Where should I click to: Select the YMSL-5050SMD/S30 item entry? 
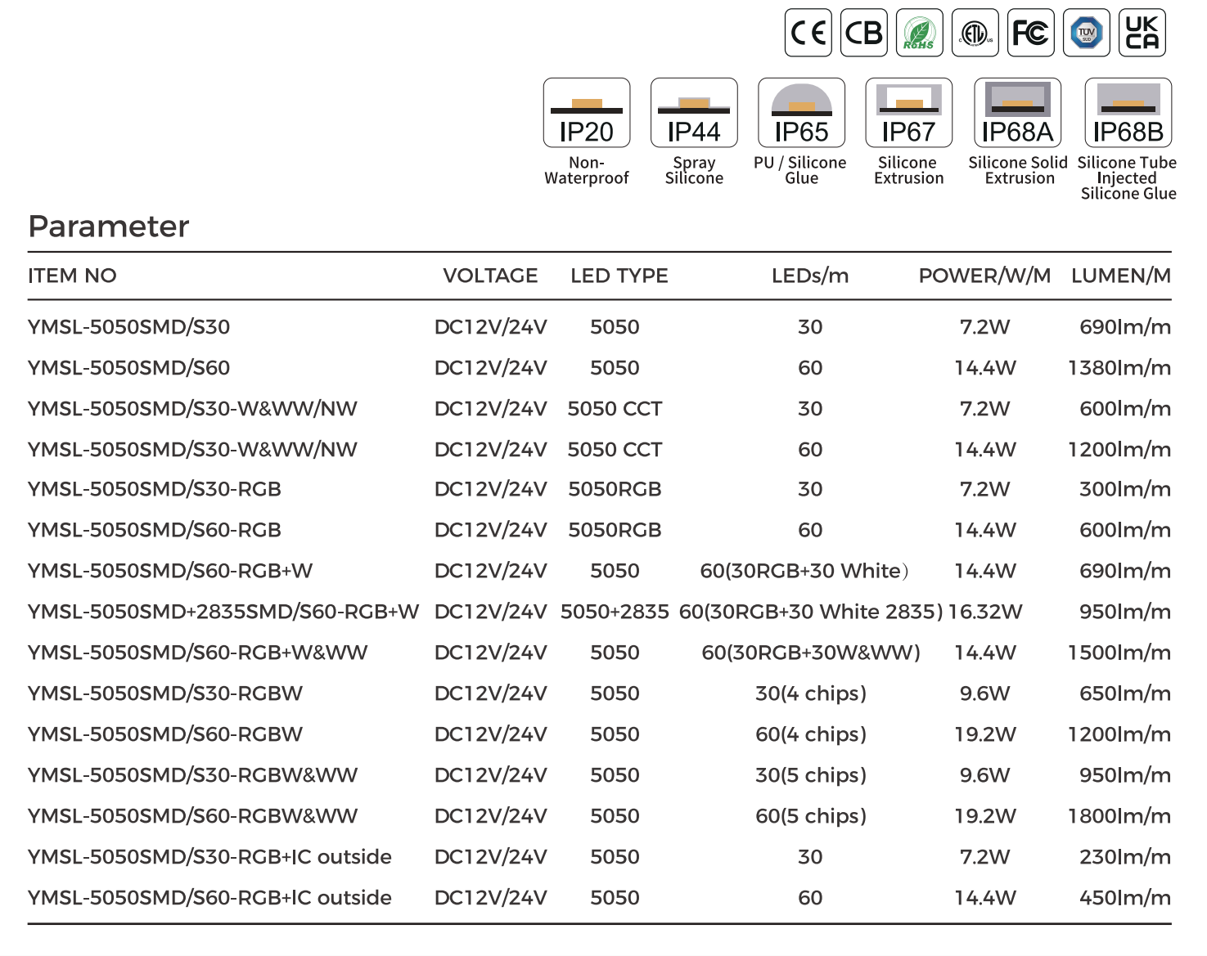[x=128, y=327]
